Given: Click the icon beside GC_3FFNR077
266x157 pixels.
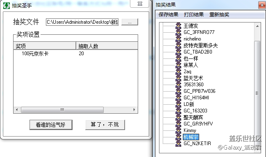Looking at the screenshot, I should 178,32.
